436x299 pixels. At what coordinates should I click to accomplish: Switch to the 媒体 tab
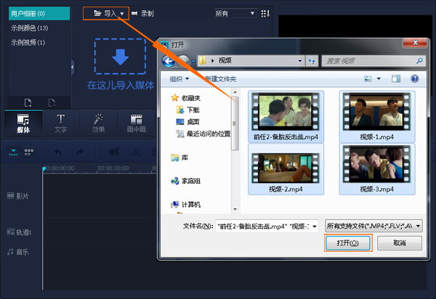(x=23, y=123)
